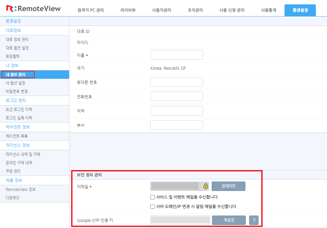Open 라이선스 내역 및 구매
The width and height of the screenshot is (327, 228).
pos(23,154)
